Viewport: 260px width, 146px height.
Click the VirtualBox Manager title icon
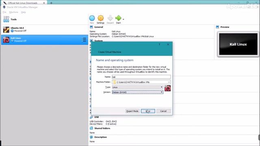4,7
